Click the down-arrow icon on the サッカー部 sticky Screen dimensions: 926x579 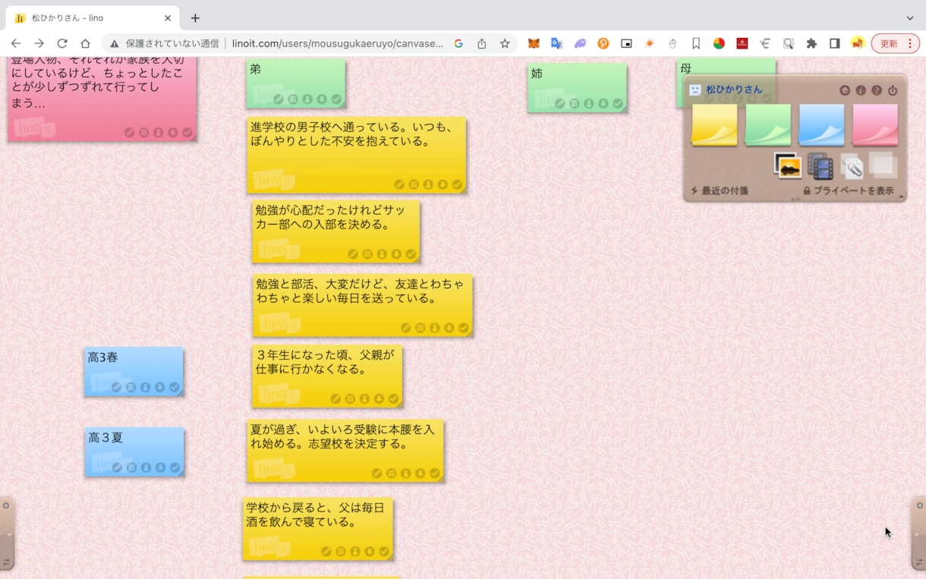point(396,254)
